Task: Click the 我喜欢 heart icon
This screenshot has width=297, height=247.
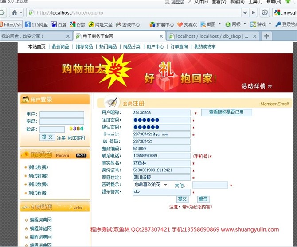Action: 180,24
